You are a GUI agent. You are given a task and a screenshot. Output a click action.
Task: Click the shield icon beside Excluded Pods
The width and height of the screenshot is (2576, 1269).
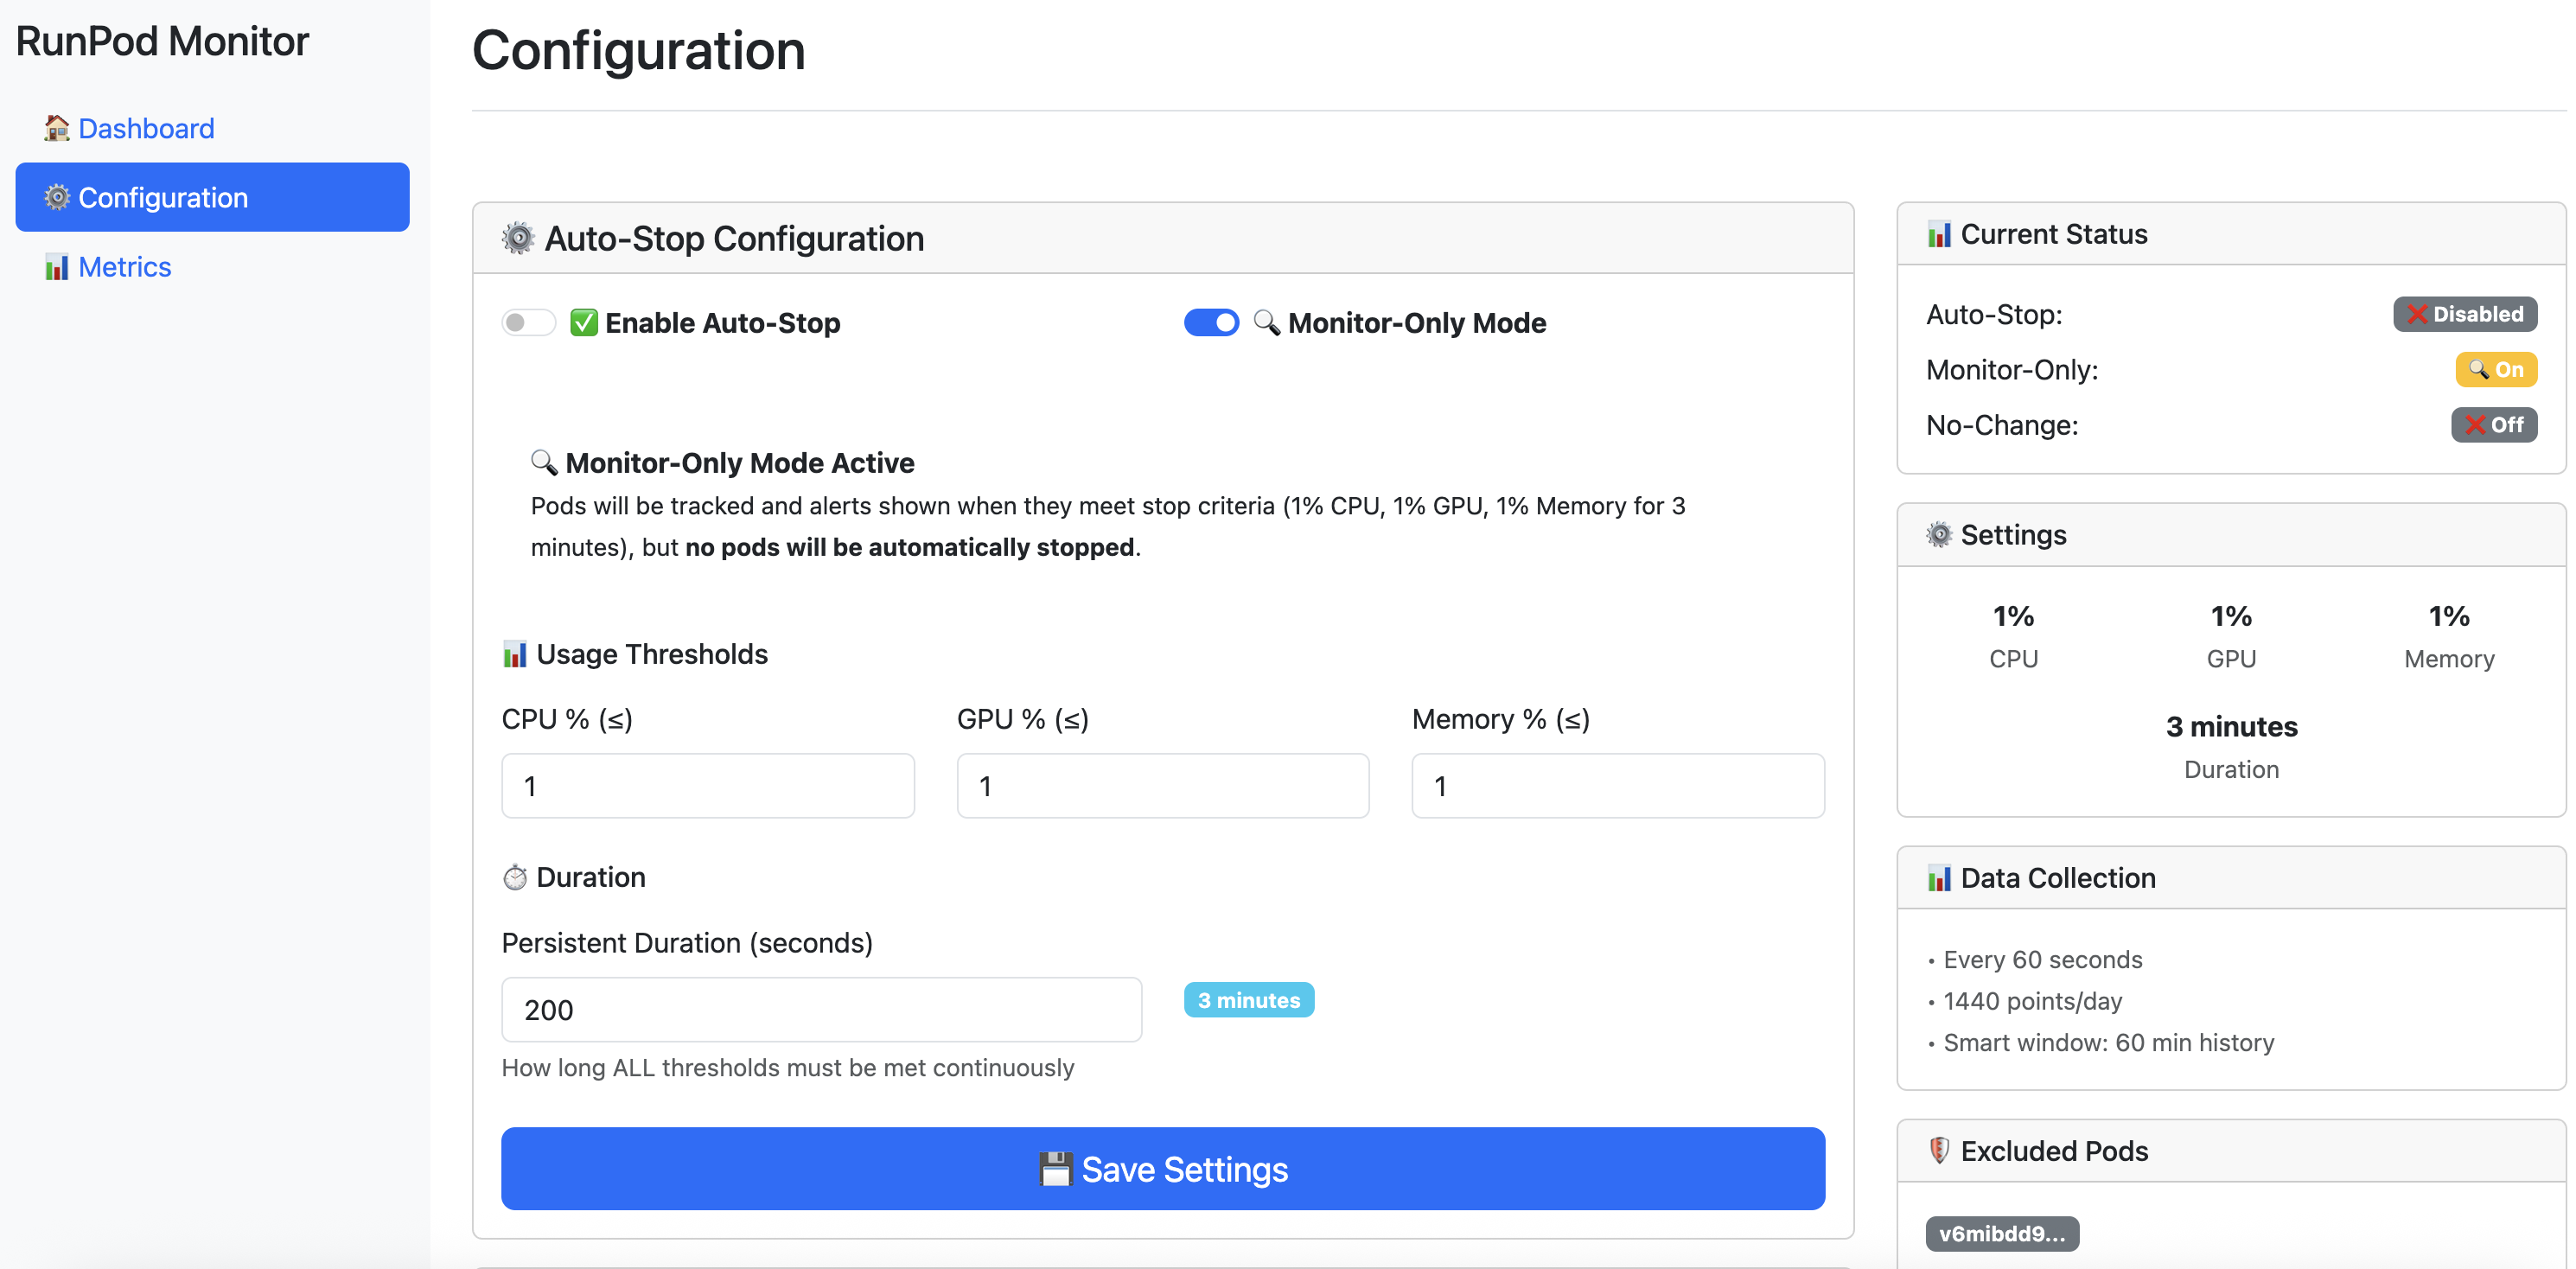[1938, 1150]
